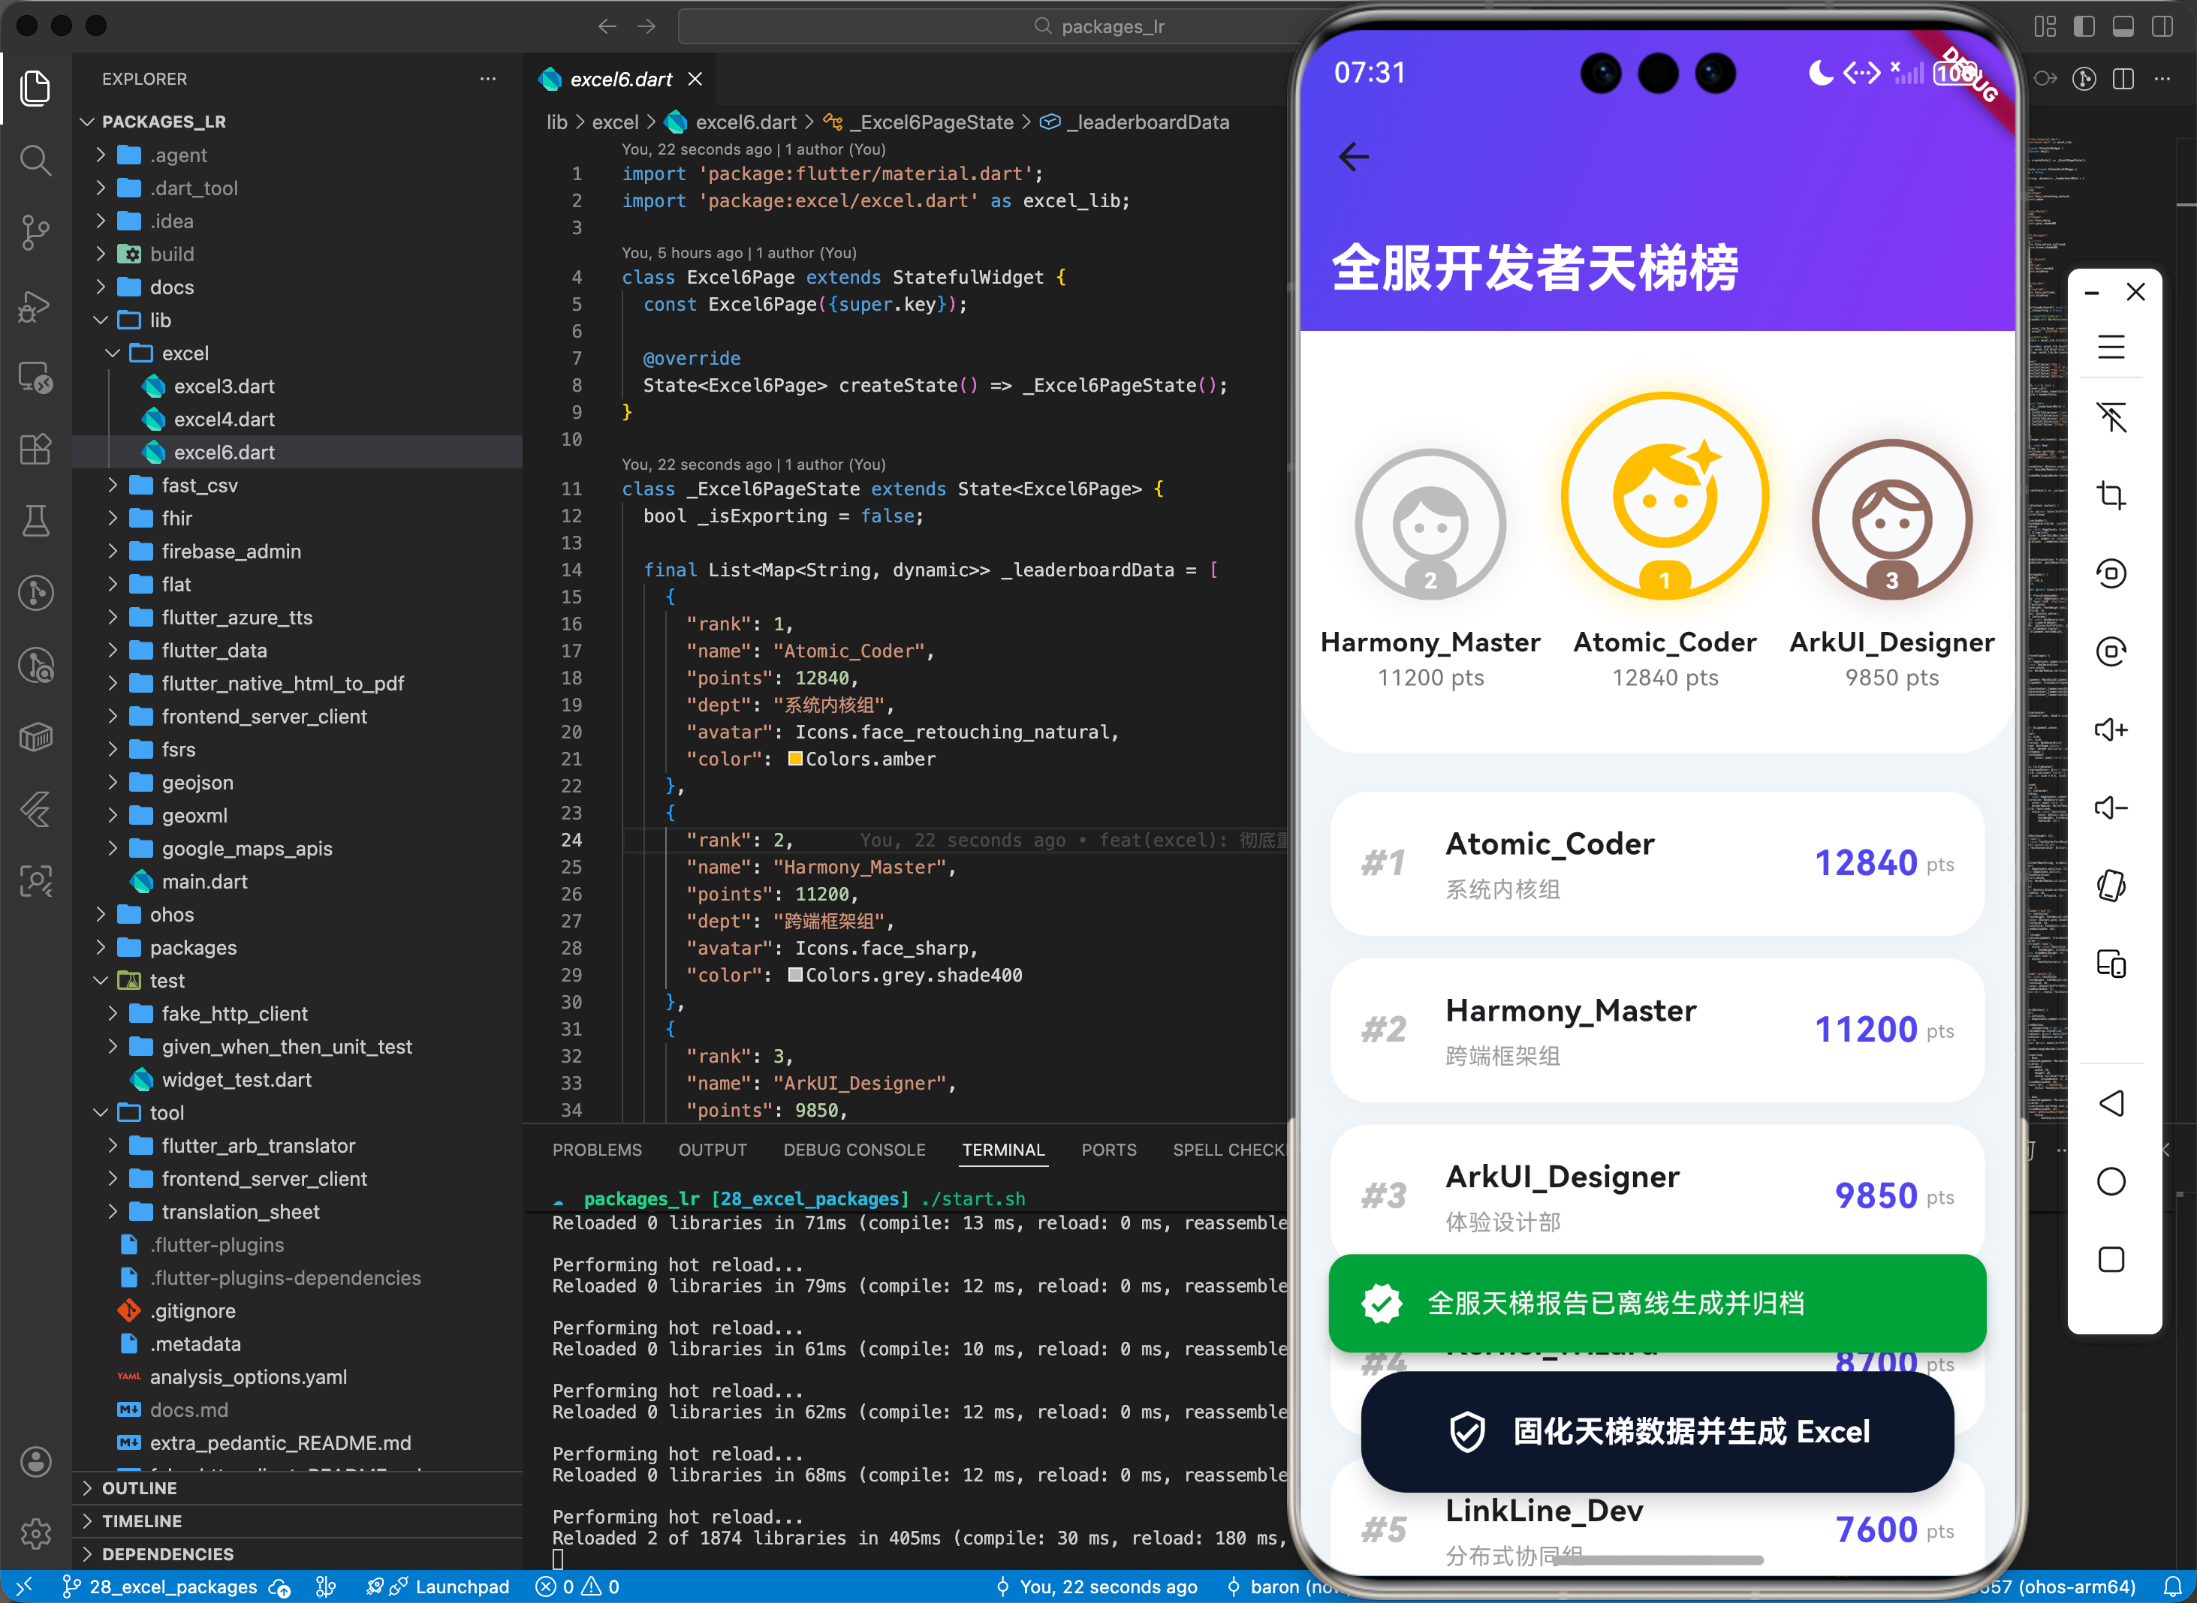This screenshot has width=2197, height=1603.
Task: Select the Run and Debug icon
Action: pyautogui.click(x=36, y=307)
